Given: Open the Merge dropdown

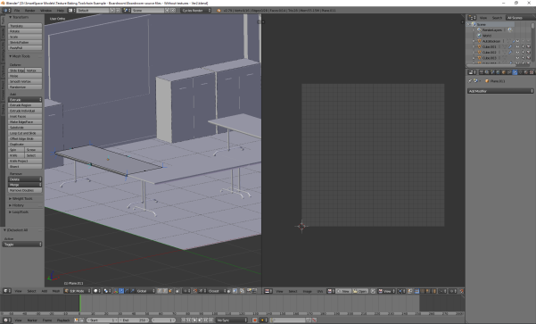Looking at the screenshot, I should [x=25, y=185].
